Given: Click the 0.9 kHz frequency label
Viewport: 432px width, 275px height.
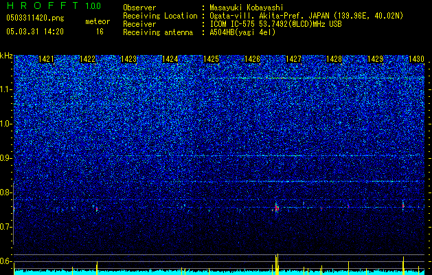Looking at the screenshot, I should (x=6, y=158).
